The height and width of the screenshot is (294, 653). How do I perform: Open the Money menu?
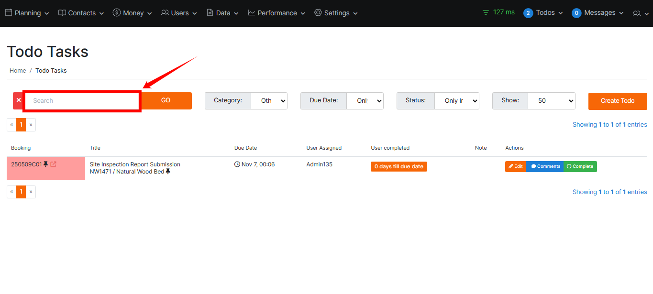133,13
